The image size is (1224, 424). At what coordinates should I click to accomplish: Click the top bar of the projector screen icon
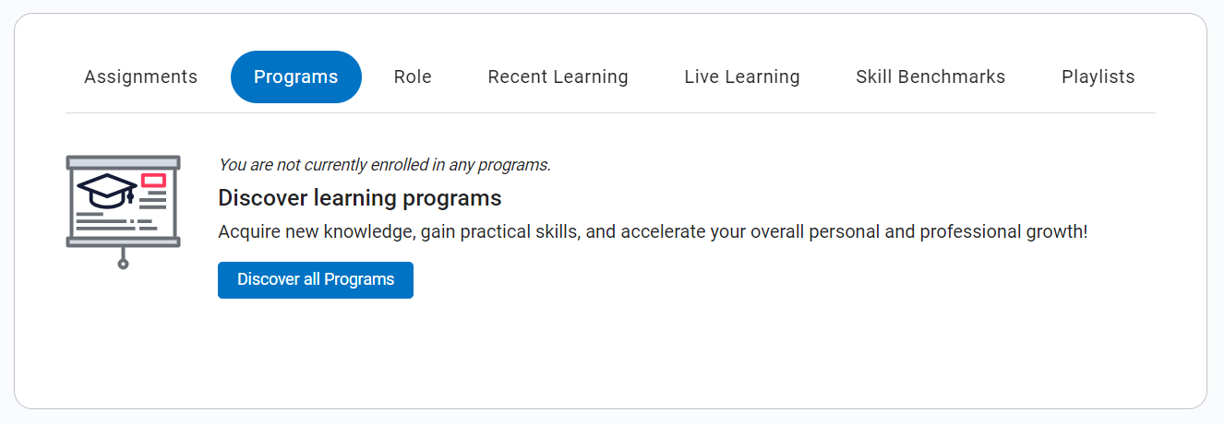pos(123,162)
